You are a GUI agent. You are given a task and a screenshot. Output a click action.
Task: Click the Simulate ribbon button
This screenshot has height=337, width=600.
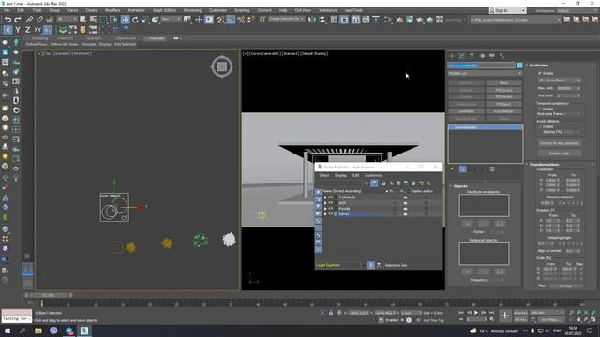tap(88, 44)
